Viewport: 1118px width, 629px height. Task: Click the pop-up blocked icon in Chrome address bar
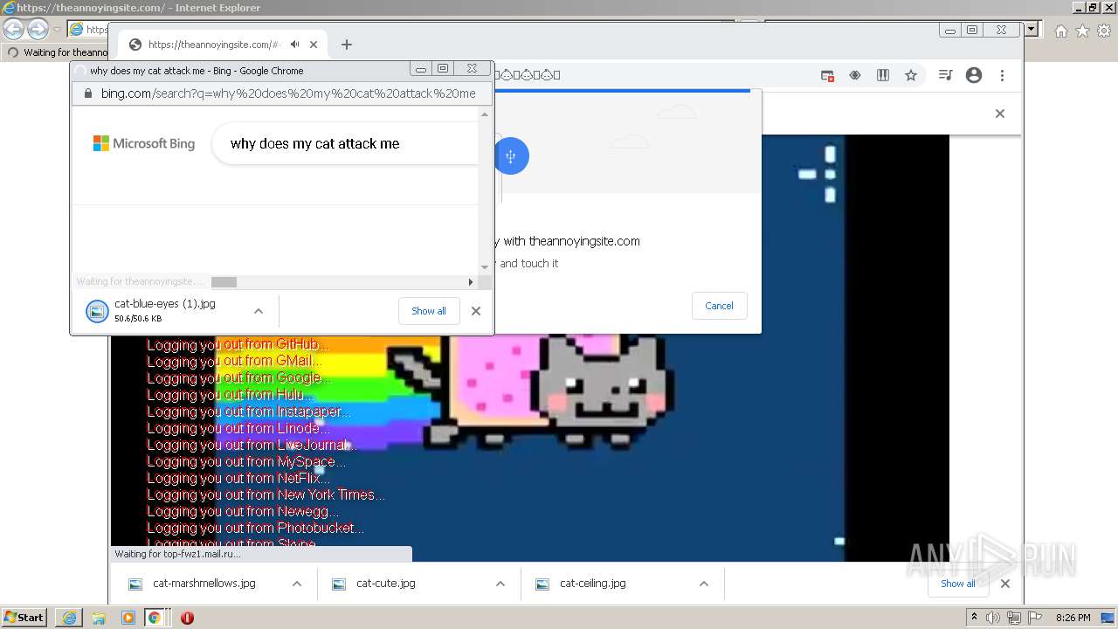(827, 76)
